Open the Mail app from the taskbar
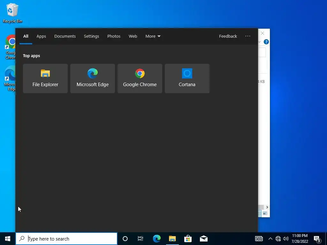This screenshot has width=327, height=245. click(203, 239)
